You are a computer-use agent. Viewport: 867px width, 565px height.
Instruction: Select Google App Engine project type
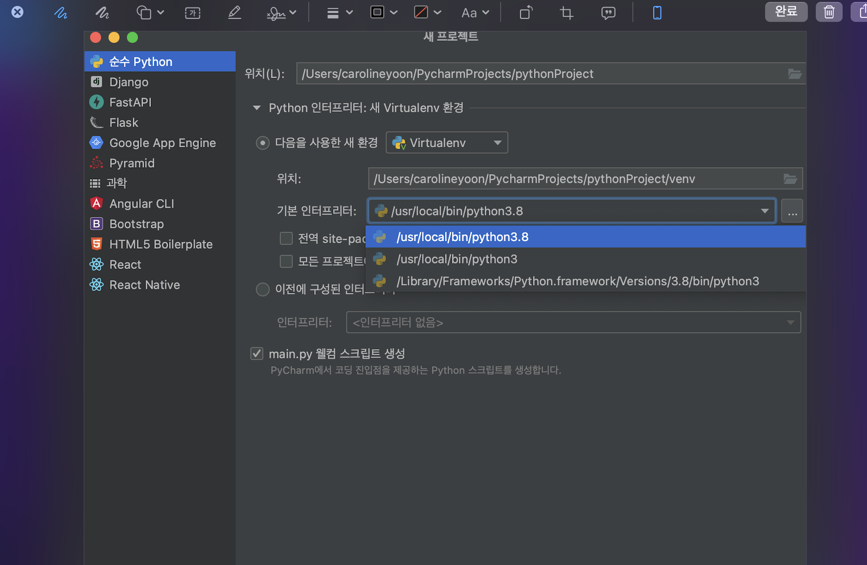(160, 143)
